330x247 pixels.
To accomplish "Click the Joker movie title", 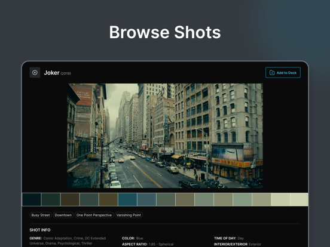I will [x=51, y=73].
